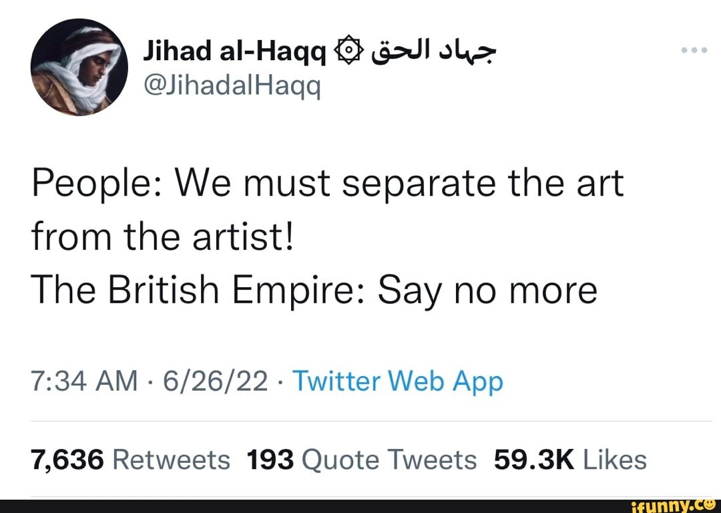Click the bold 59.3K count
Screen dimensions: 721x513
click(534, 460)
